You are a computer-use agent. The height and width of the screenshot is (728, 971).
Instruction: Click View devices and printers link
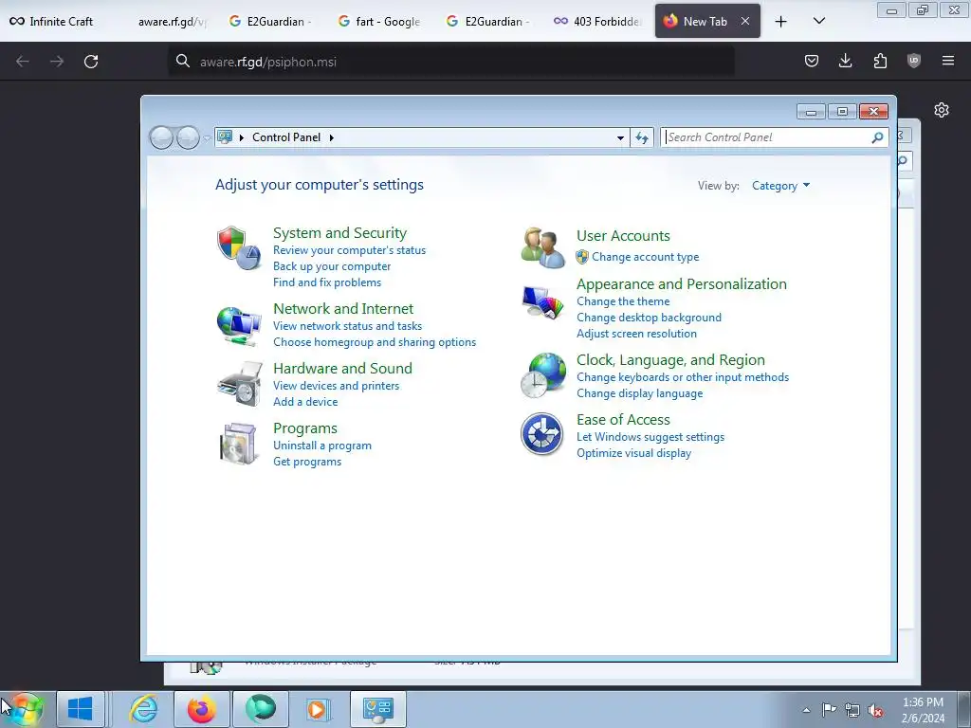pyautogui.click(x=337, y=386)
